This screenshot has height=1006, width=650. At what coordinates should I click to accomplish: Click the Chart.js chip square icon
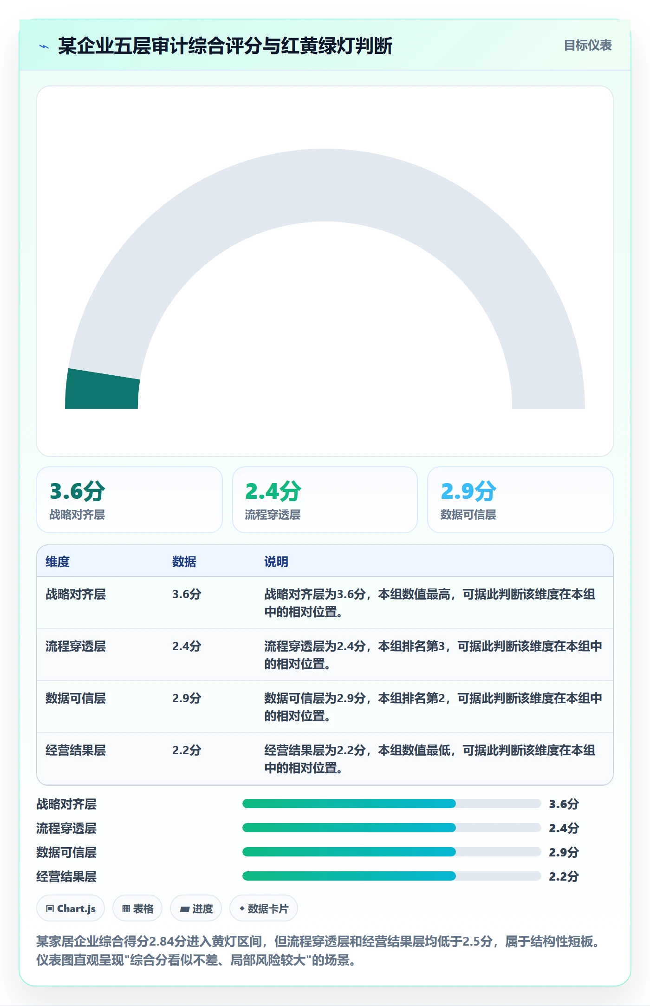[x=50, y=909]
